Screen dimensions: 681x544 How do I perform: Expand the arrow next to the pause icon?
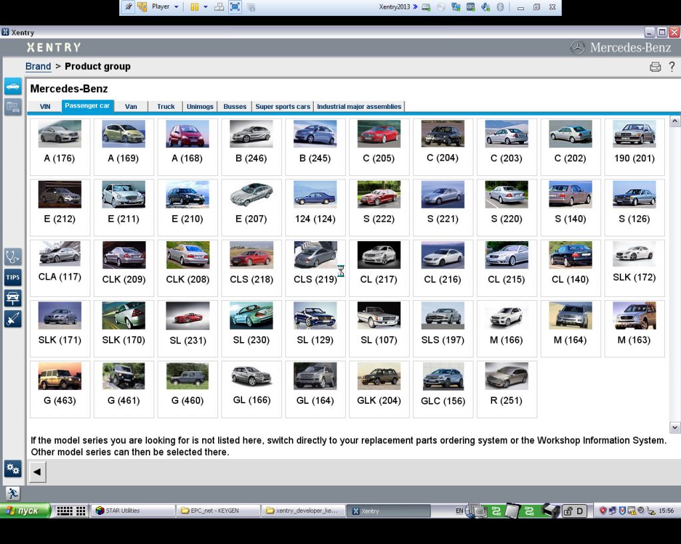tap(205, 7)
